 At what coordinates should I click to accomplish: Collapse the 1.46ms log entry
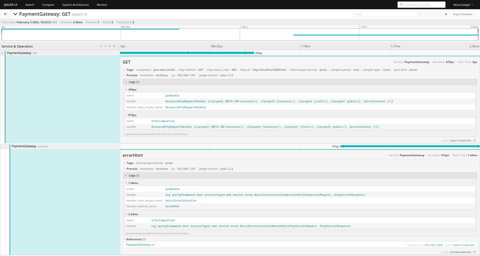[131, 183]
